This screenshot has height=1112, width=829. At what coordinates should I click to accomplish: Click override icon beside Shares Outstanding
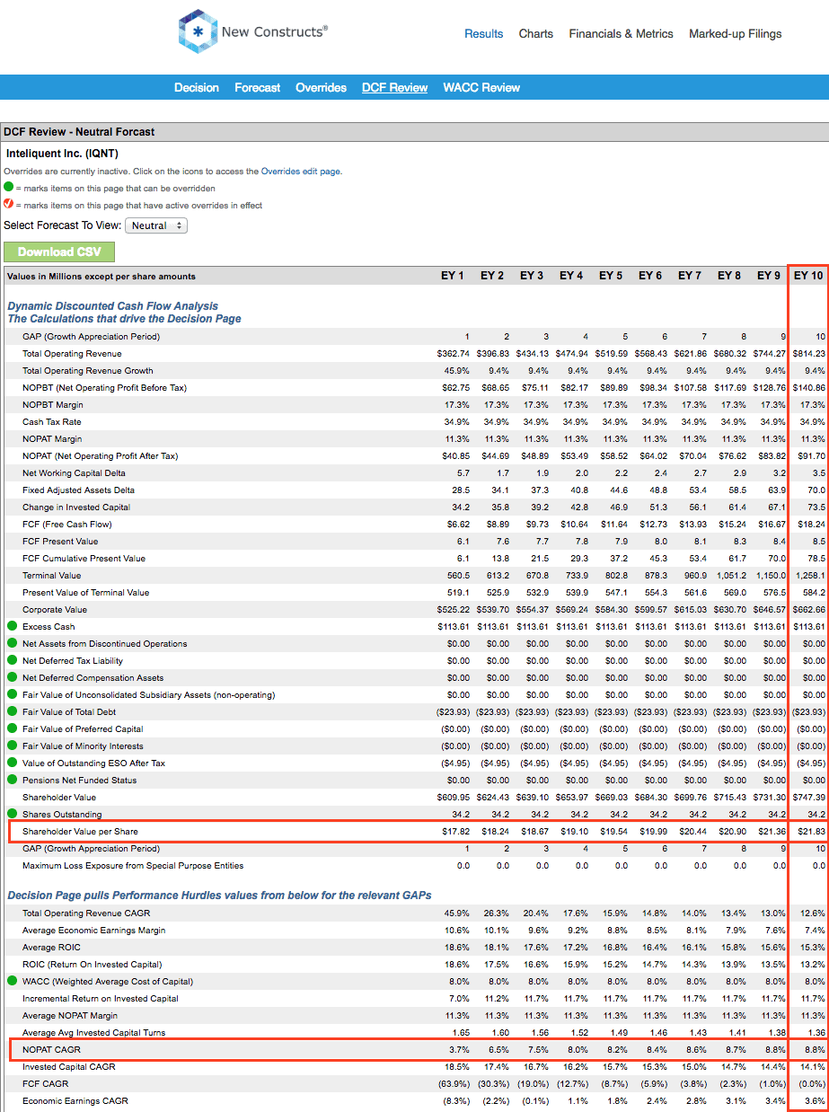[x=12, y=814]
